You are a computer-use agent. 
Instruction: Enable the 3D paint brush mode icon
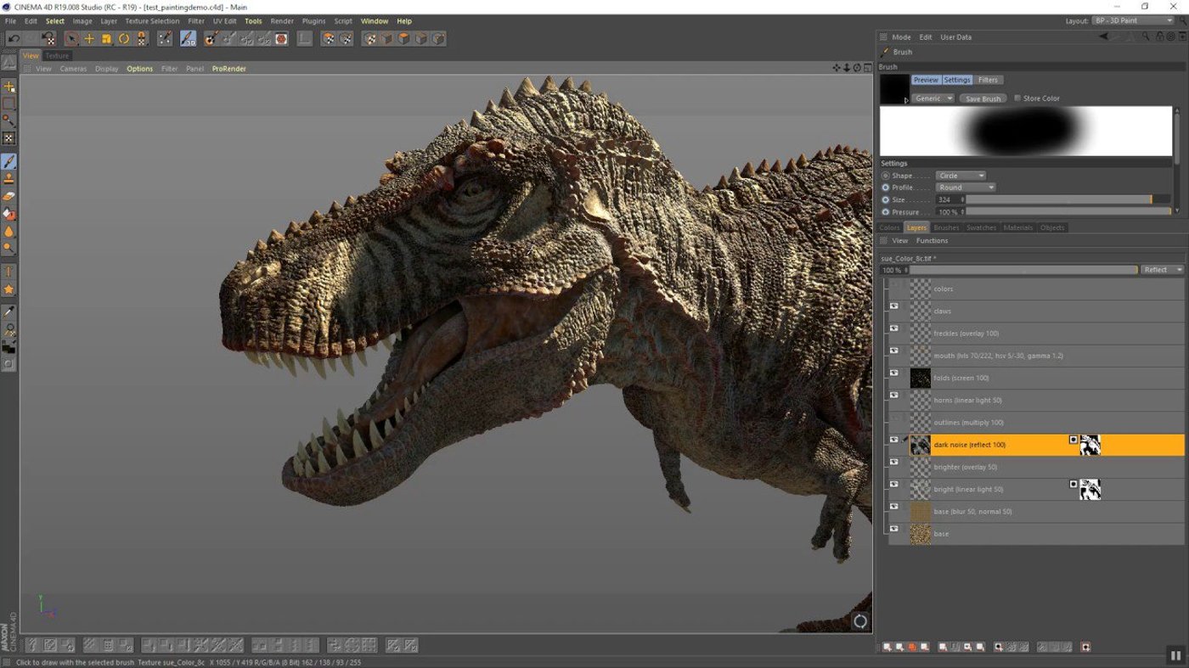pos(188,39)
